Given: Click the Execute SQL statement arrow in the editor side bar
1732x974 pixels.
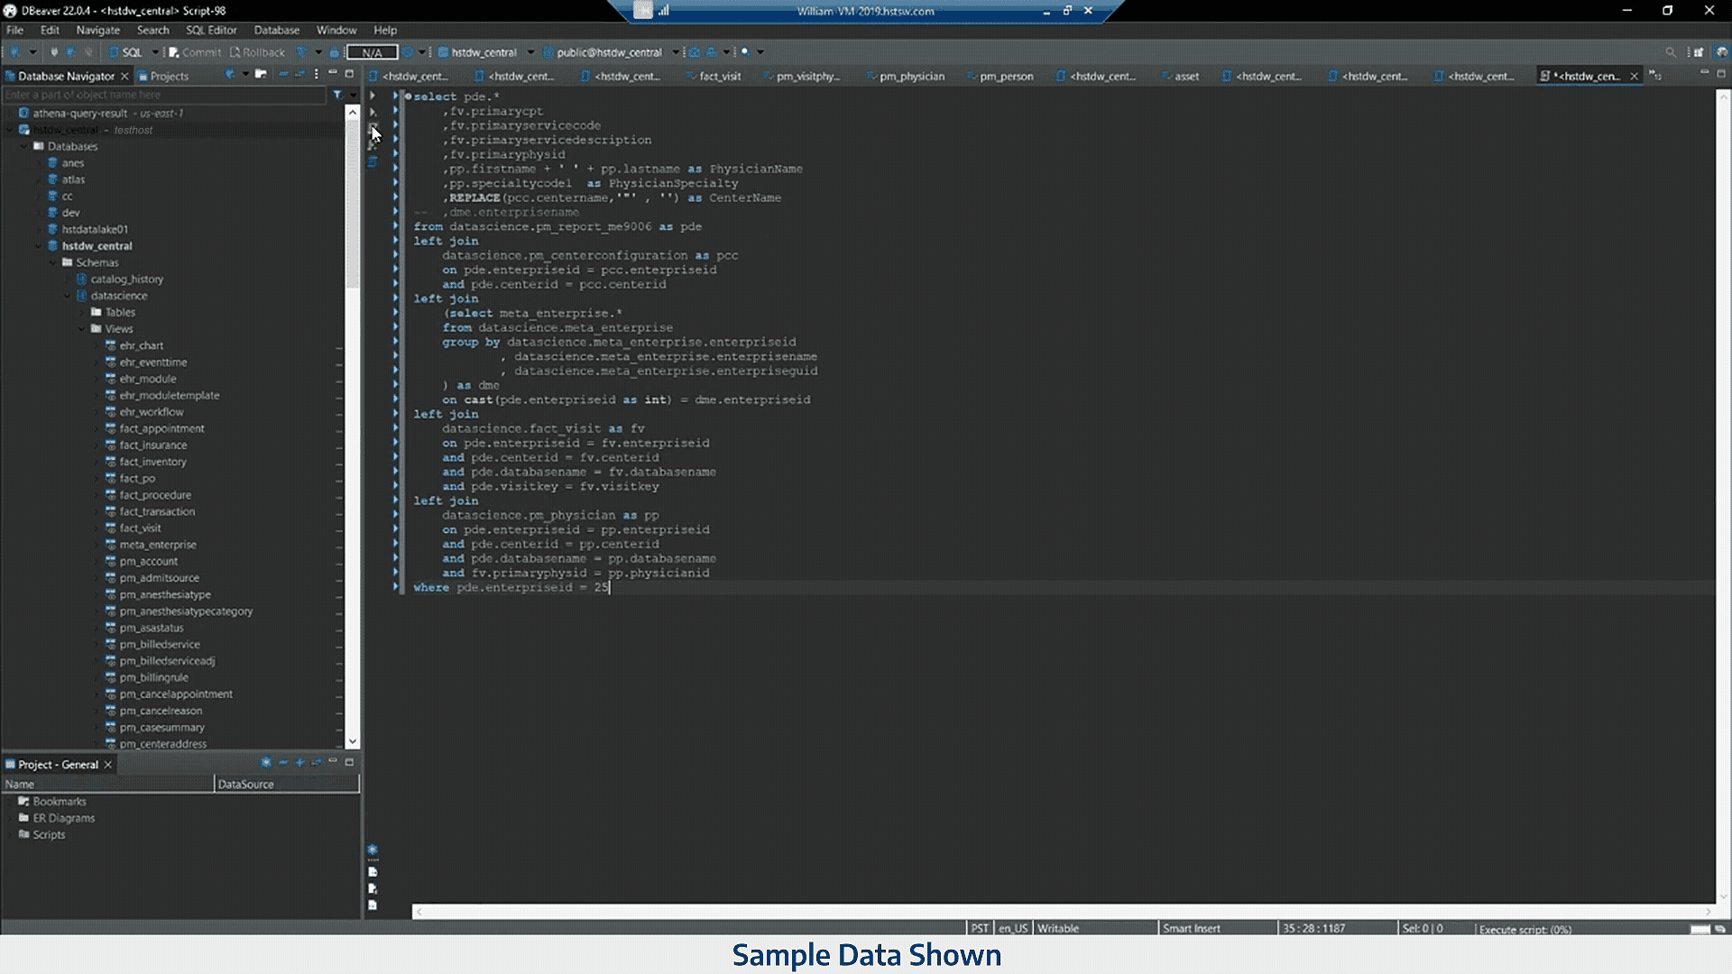Looking at the screenshot, I should click(372, 96).
